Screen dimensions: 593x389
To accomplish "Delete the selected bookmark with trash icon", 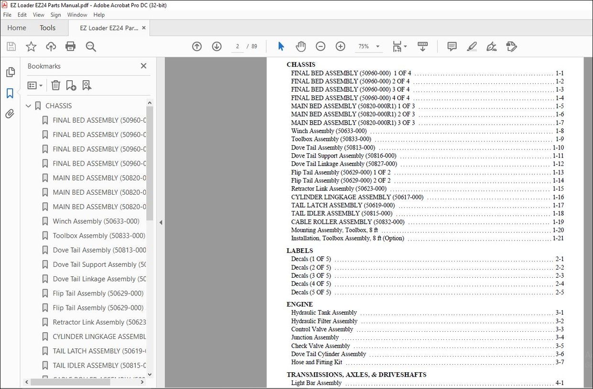I will tap(55, 85).
